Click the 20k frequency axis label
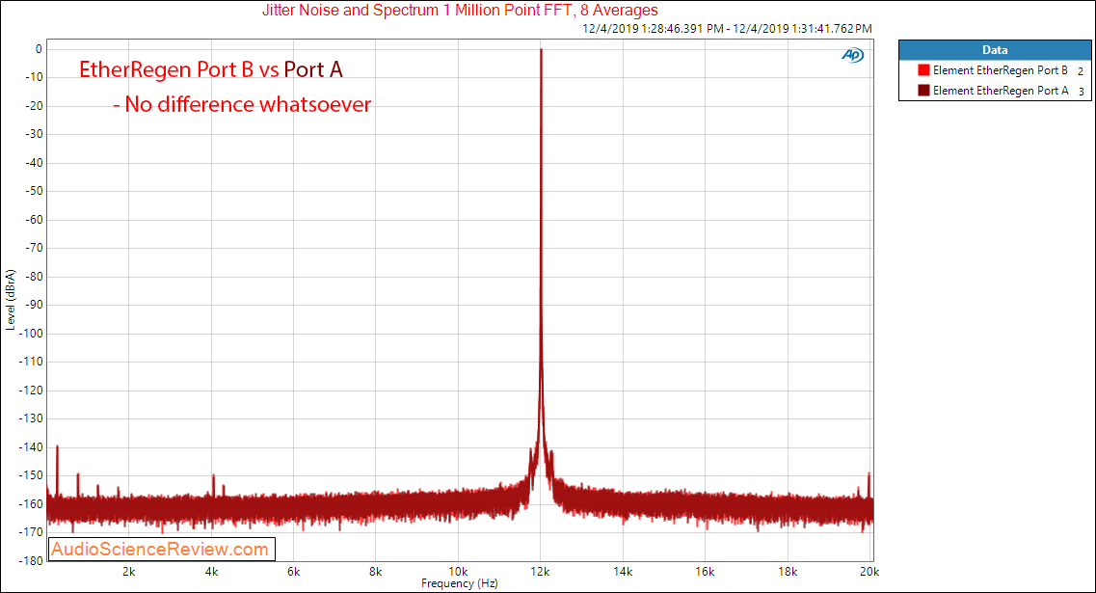 point(869,572)
